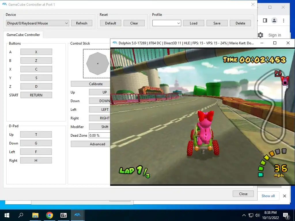Load the selected profile

pyautogui.click(x=194, y=23)
